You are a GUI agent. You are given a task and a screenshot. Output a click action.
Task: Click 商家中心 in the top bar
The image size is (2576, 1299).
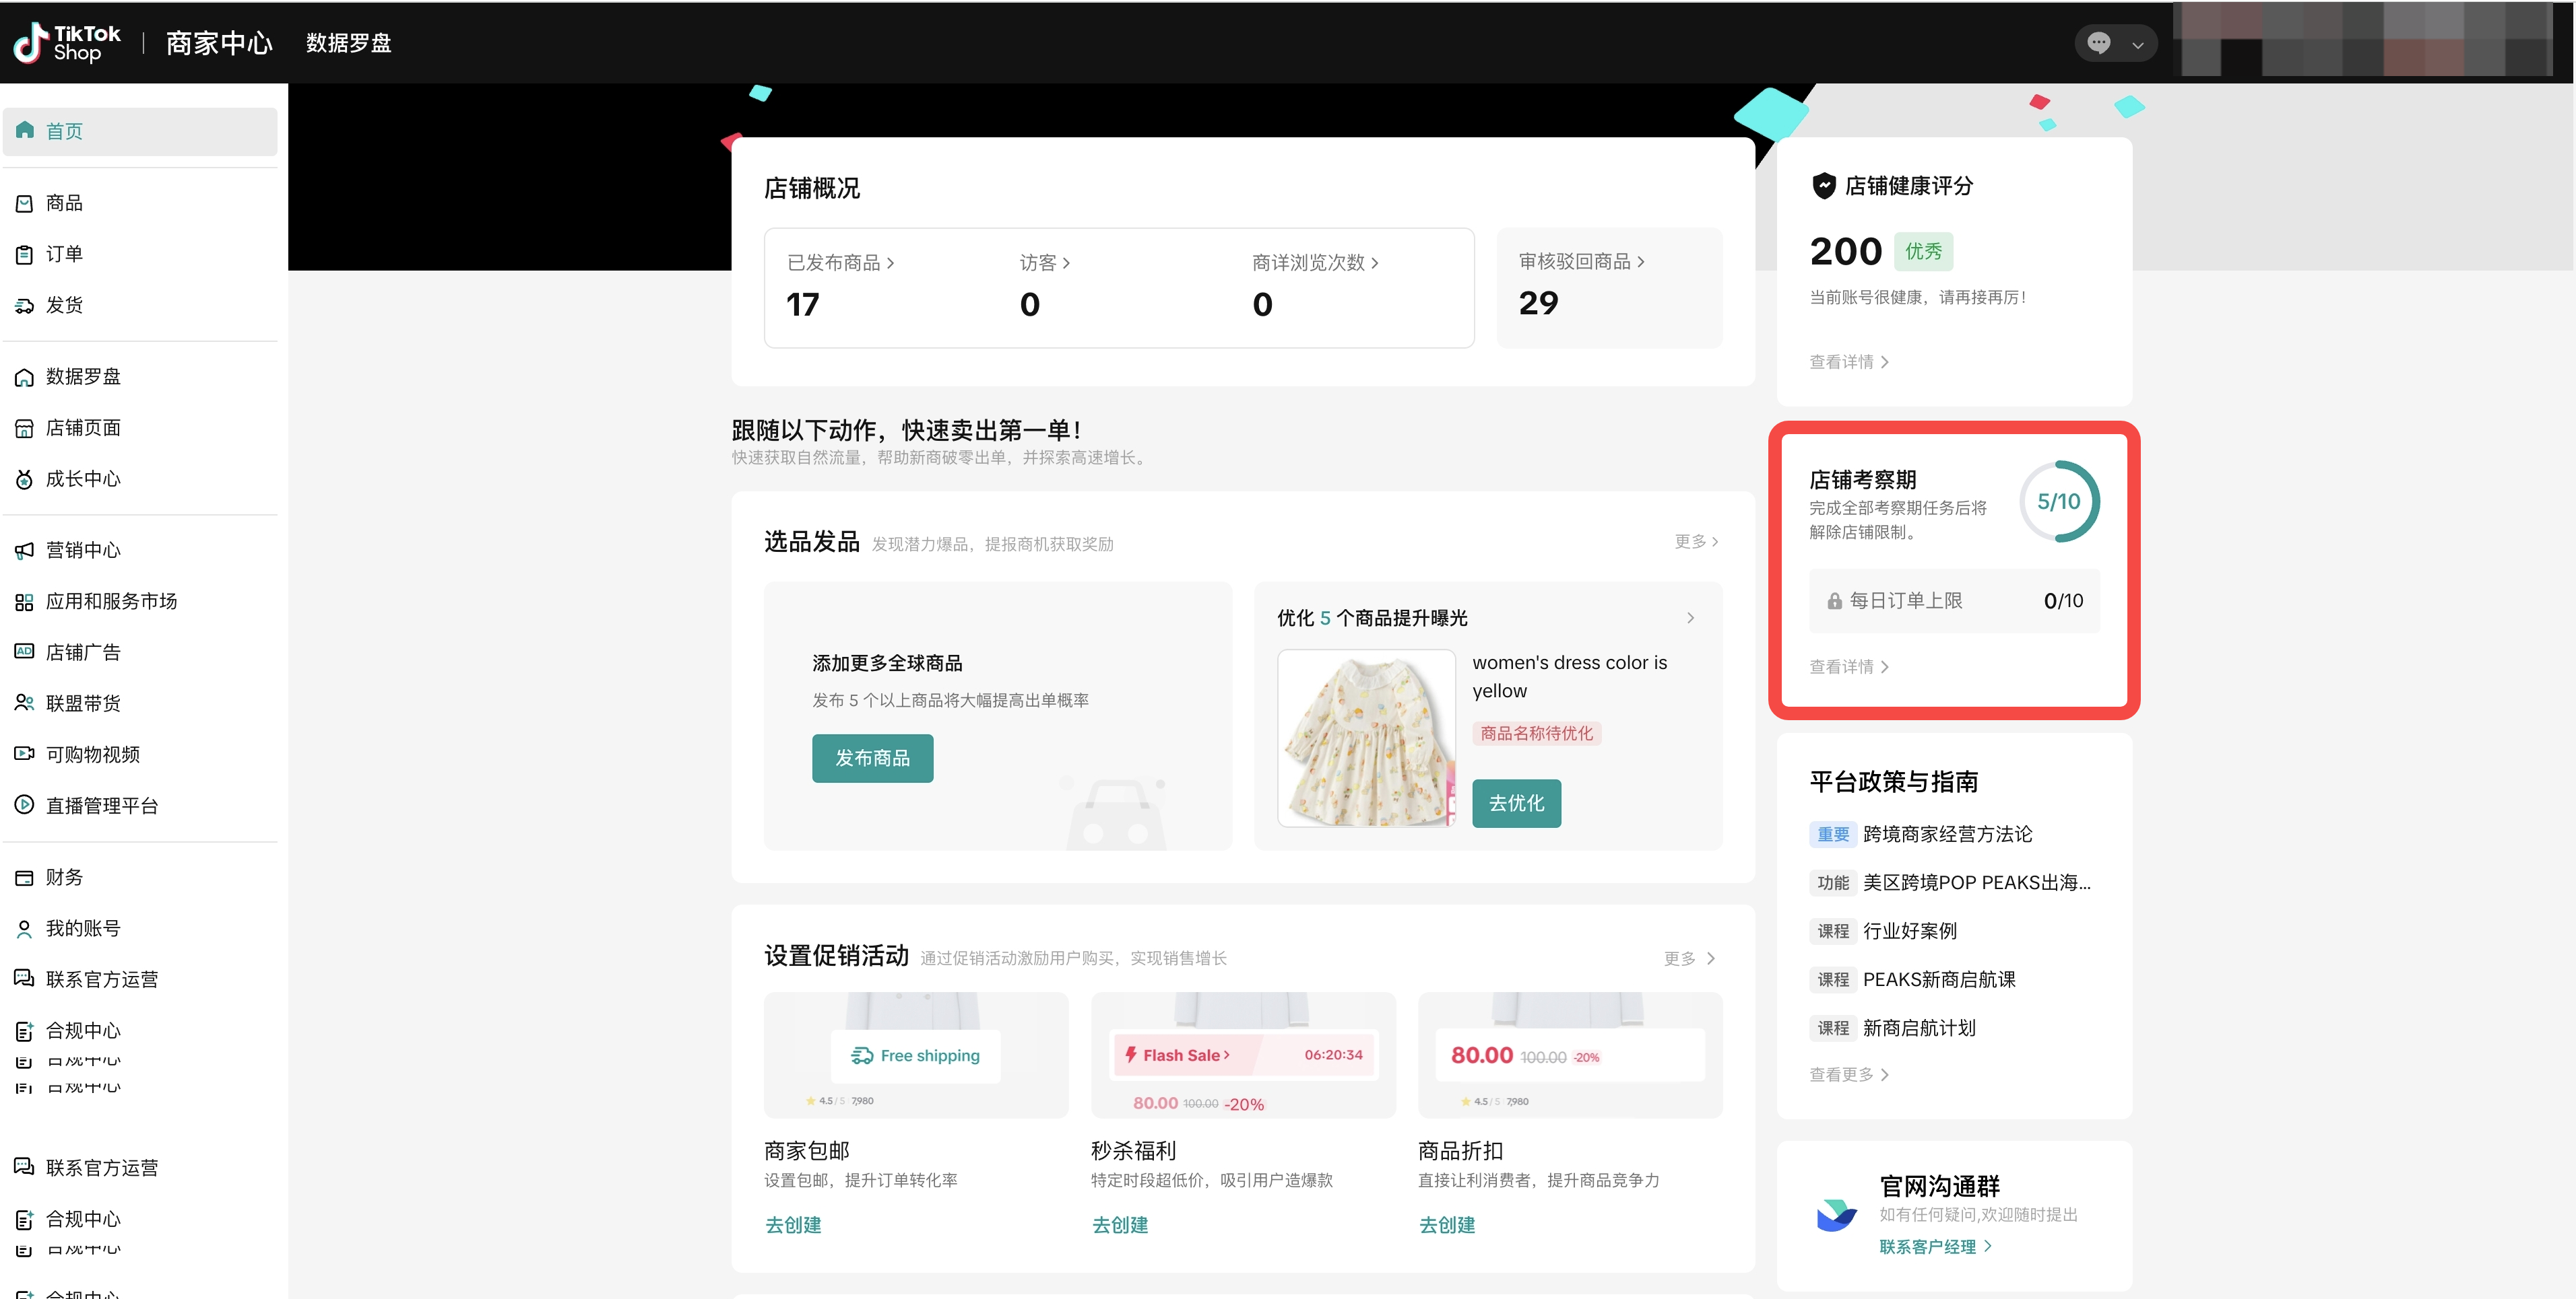(x=218, y=43)
